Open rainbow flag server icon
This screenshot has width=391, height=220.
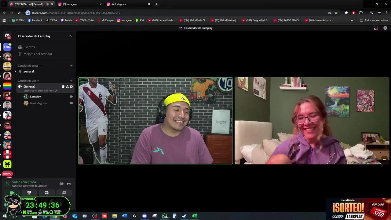(7, 86)
